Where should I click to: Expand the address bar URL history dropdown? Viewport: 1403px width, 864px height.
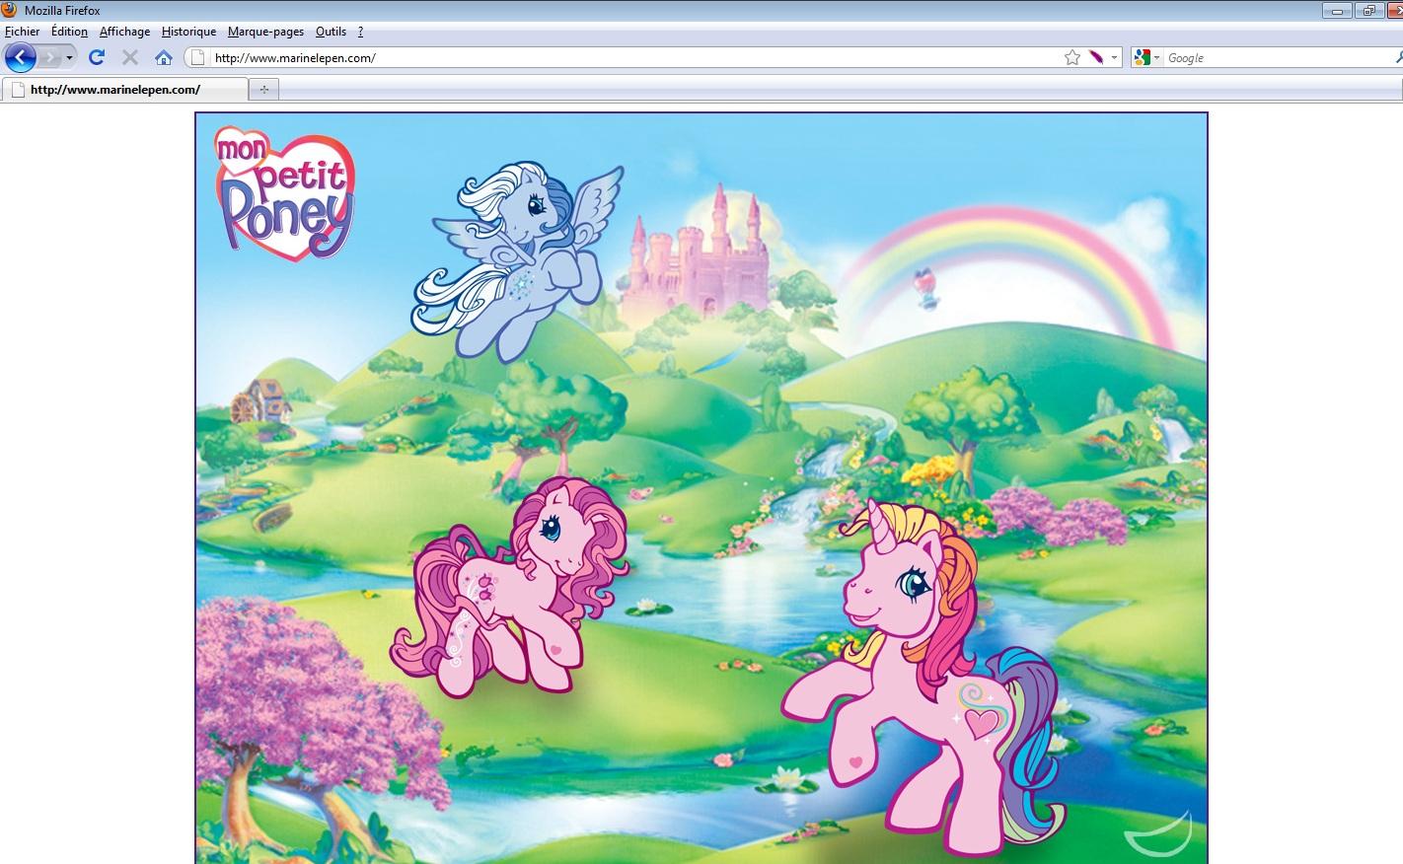(x=1115, y=57)
